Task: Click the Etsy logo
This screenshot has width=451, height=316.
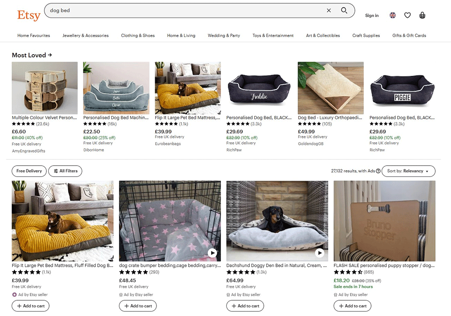Action: 29,15
